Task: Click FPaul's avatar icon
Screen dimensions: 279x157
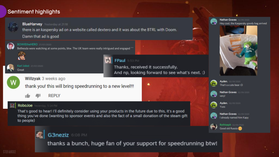Action: tap(108, 60)
